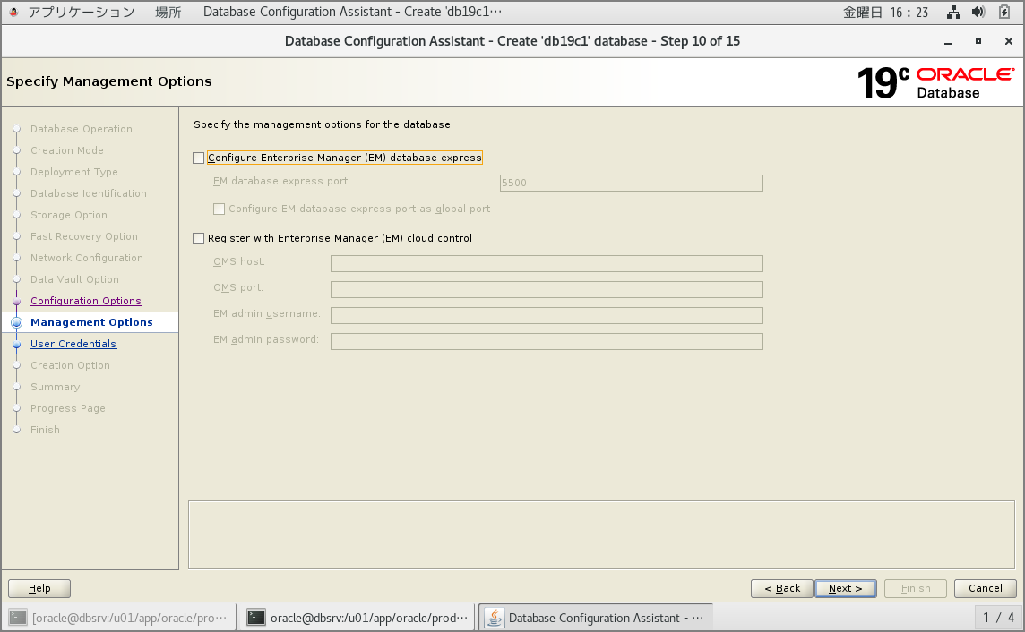The image size is (1025, 632).
Task: Click the Back button
Action: [x=781, y=588]
